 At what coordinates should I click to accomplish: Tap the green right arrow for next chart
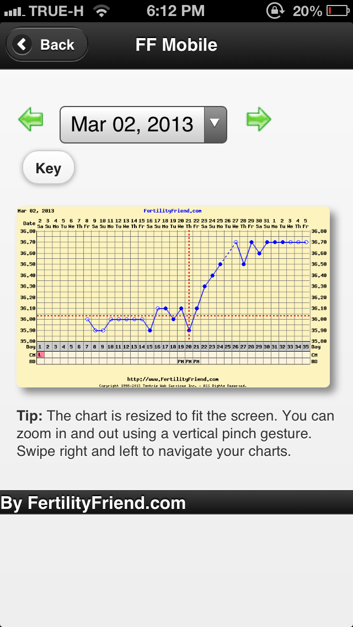click(258, 119)
